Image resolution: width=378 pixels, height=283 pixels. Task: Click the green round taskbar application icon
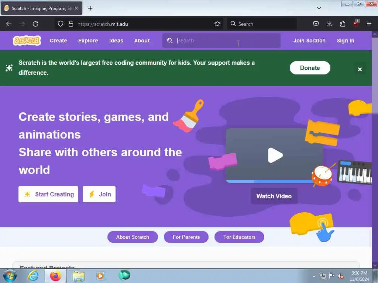(x=124, y=275)
